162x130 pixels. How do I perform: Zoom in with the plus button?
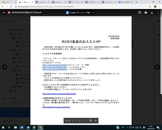click(x=96, y=121)
